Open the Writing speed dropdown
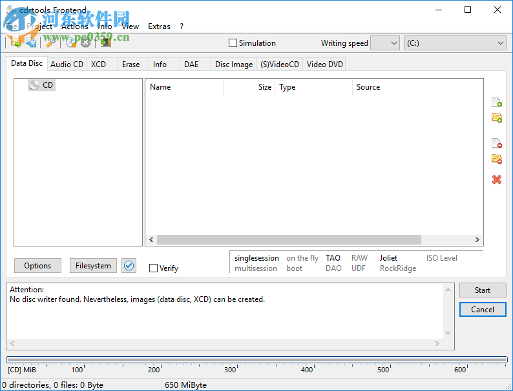This screenshot has height=391, width=513. pyautogui.click(x=385, y=43)
